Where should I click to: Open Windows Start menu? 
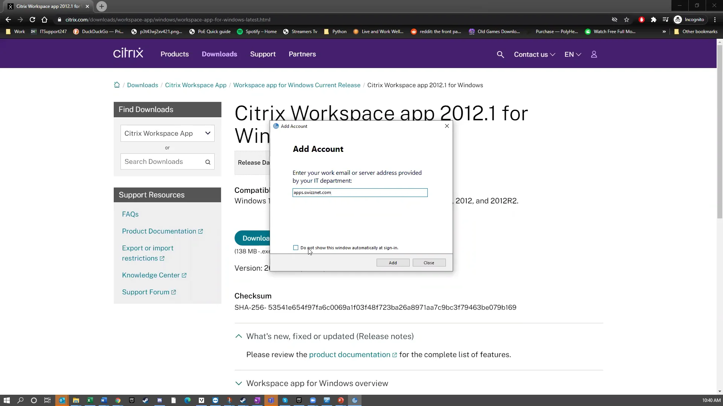click(x=6, y=400)
